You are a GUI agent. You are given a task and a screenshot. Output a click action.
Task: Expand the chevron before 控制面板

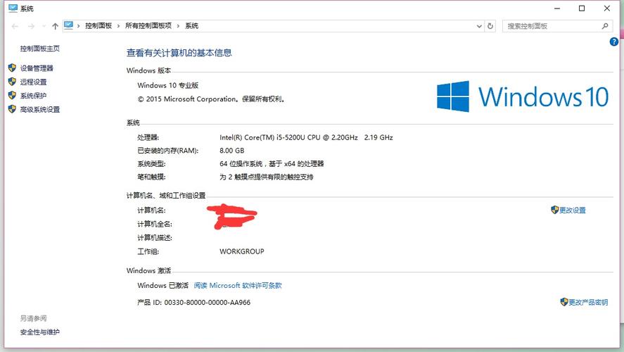[78, 26]
